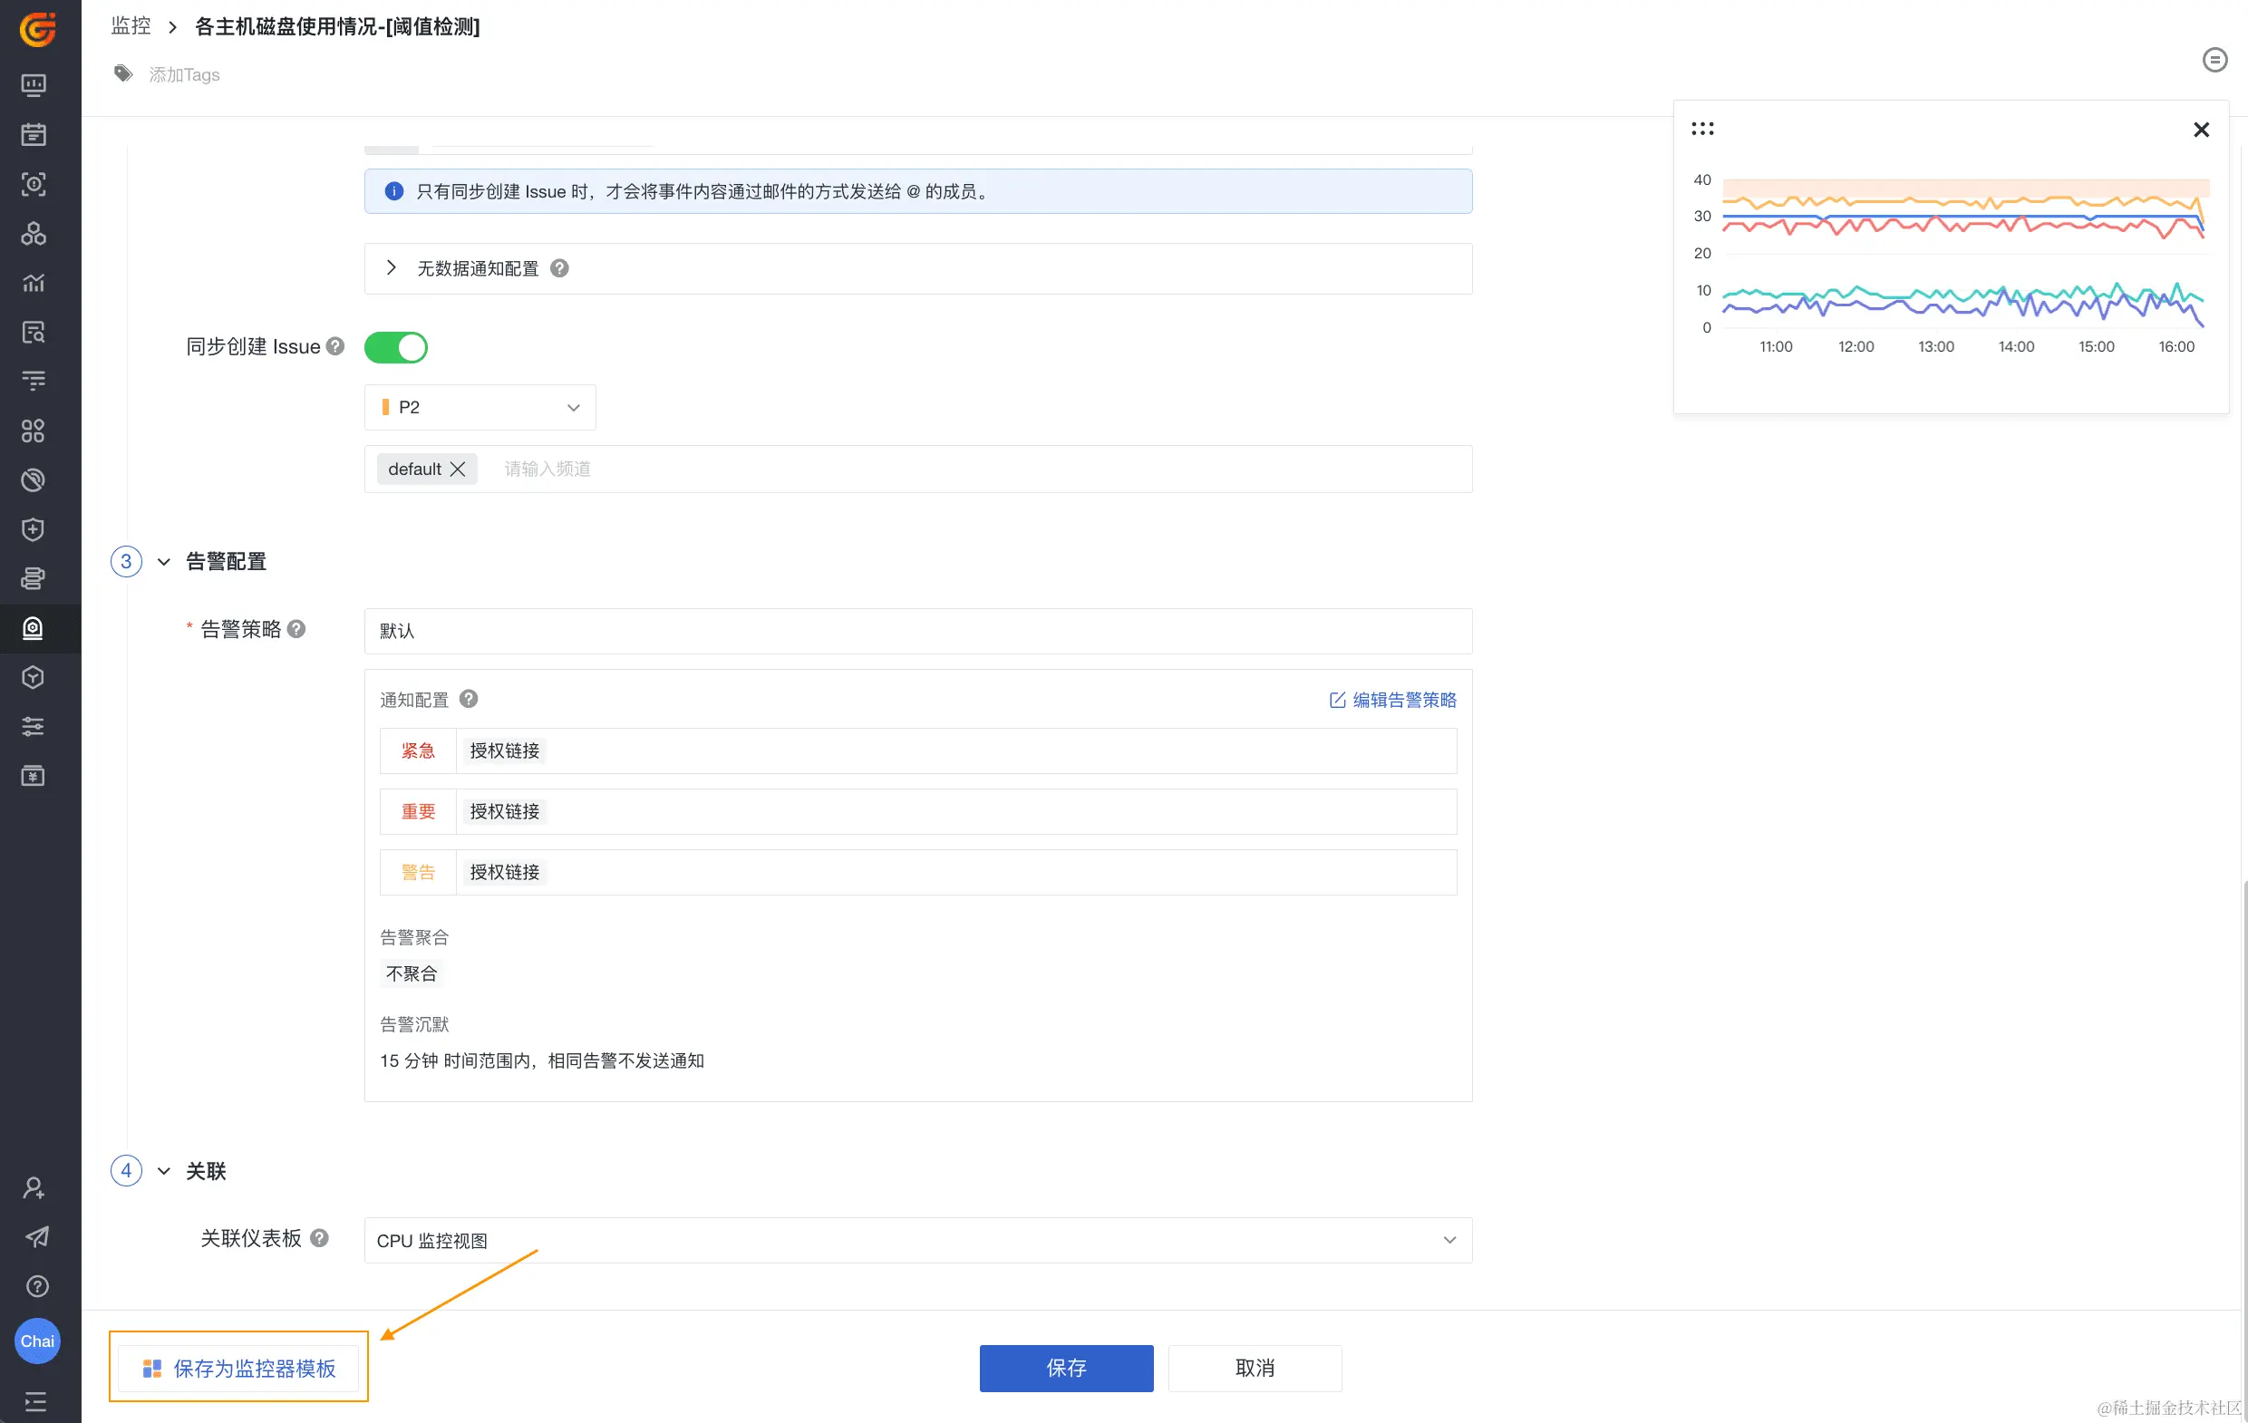Click the tag icon beside 添加Tags
The image size is (2248, 1423).
pos(123,73)
